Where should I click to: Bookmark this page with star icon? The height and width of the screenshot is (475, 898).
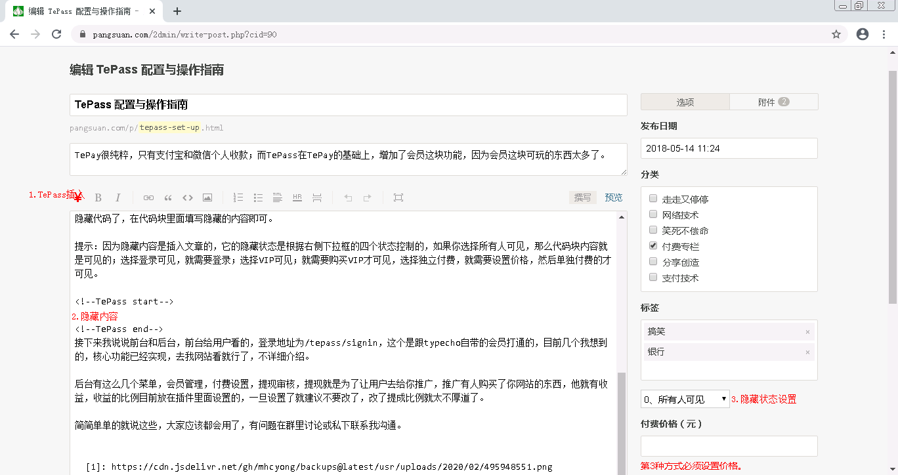coord(836,35)
